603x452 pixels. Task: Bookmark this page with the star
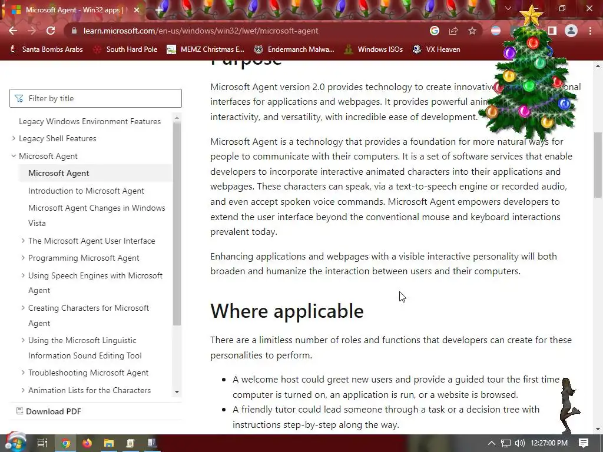(472, 31)
